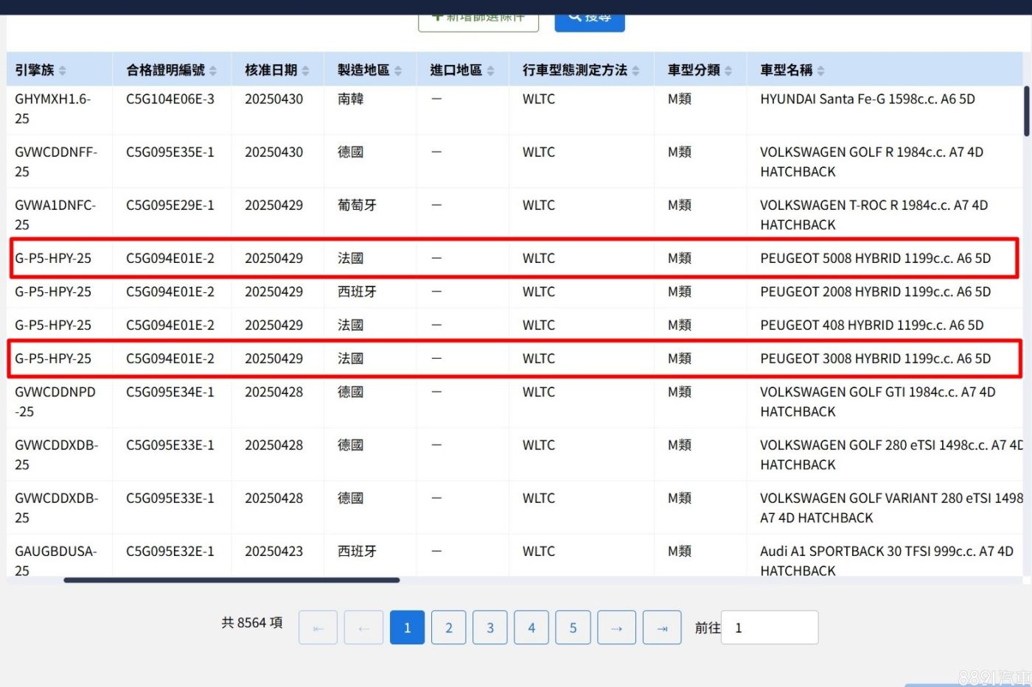This screenshot has height=687, width=1032.
Task: Click the horizontal table scrollbar
Action: pos(231,580)
